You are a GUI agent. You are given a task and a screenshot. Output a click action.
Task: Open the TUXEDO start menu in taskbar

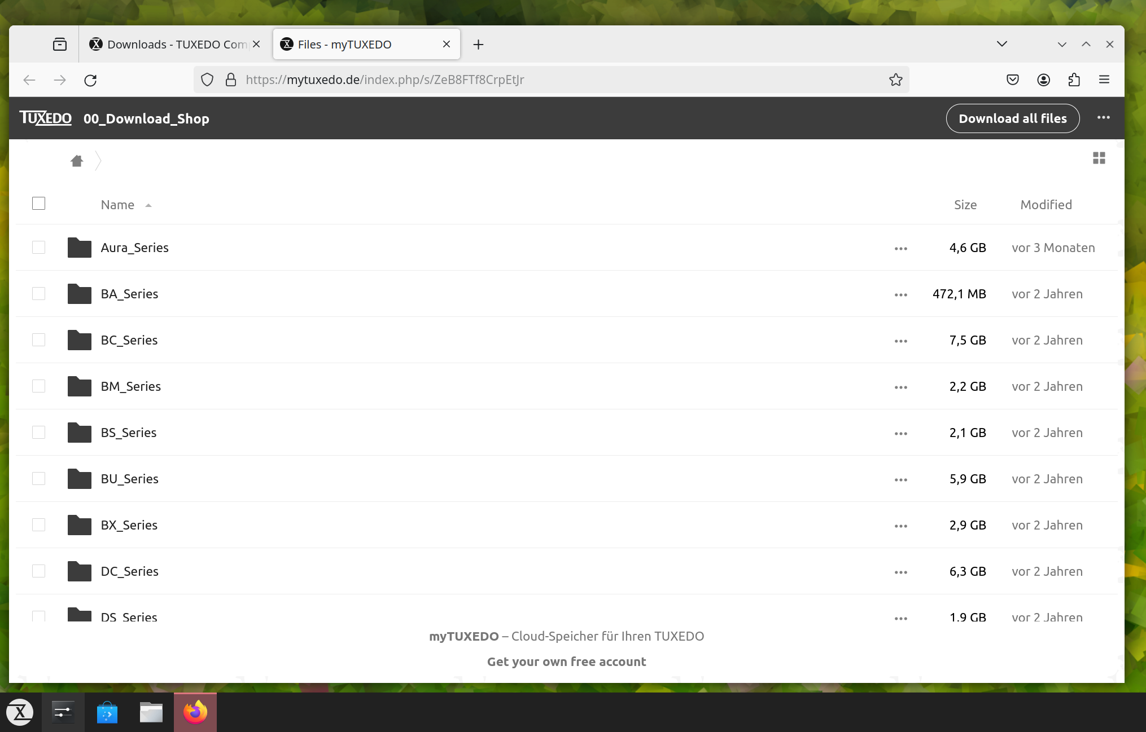[20, 712]
